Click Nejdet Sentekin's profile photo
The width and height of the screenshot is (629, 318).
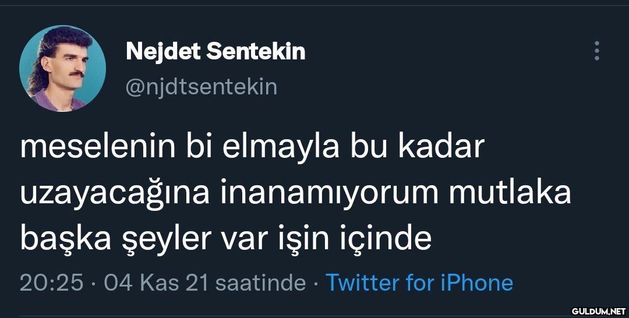[x=62, y=68]
